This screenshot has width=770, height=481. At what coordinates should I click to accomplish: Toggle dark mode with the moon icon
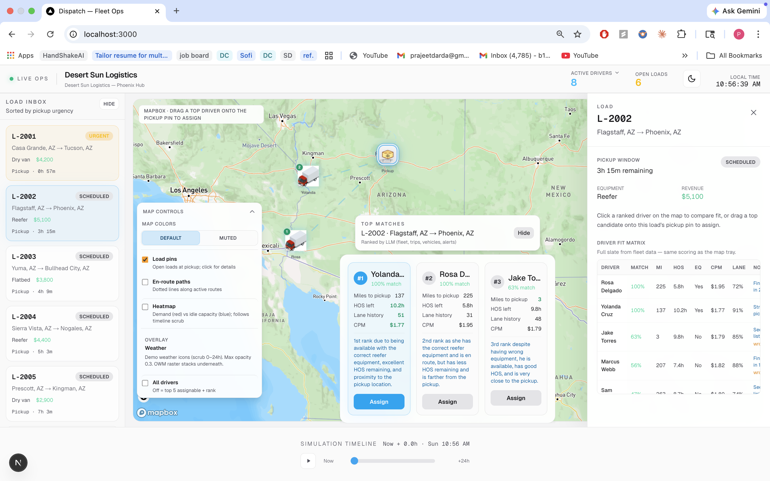pyautogui.click(x=691, y=79)
